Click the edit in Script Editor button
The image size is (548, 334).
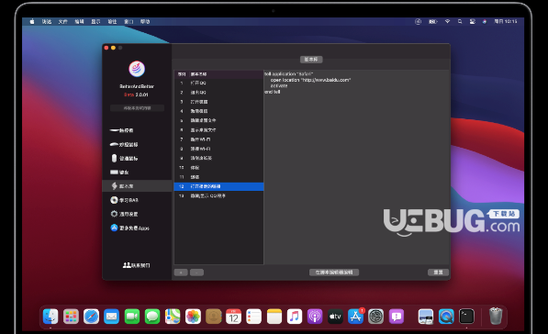coord(334,273)
